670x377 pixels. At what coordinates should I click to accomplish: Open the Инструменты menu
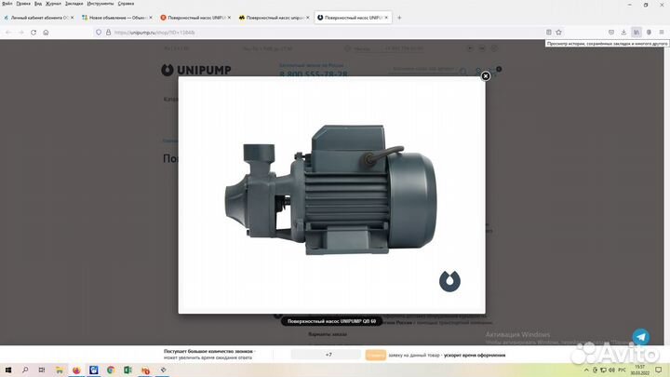click(x=100, y=4)
